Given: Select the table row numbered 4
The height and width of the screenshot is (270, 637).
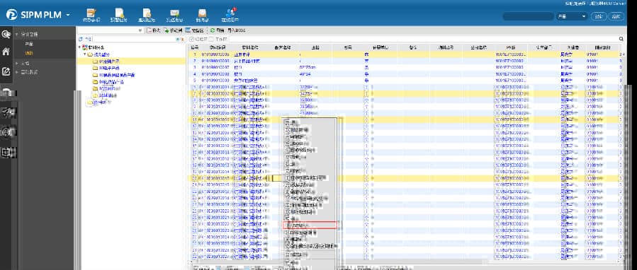Looking at the screenshot, I should tap(404, 74).
